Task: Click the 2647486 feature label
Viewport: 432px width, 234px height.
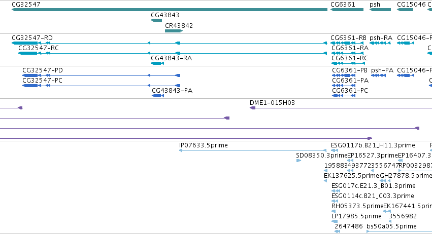Action: pyautogui.click(x=349, y=226)
